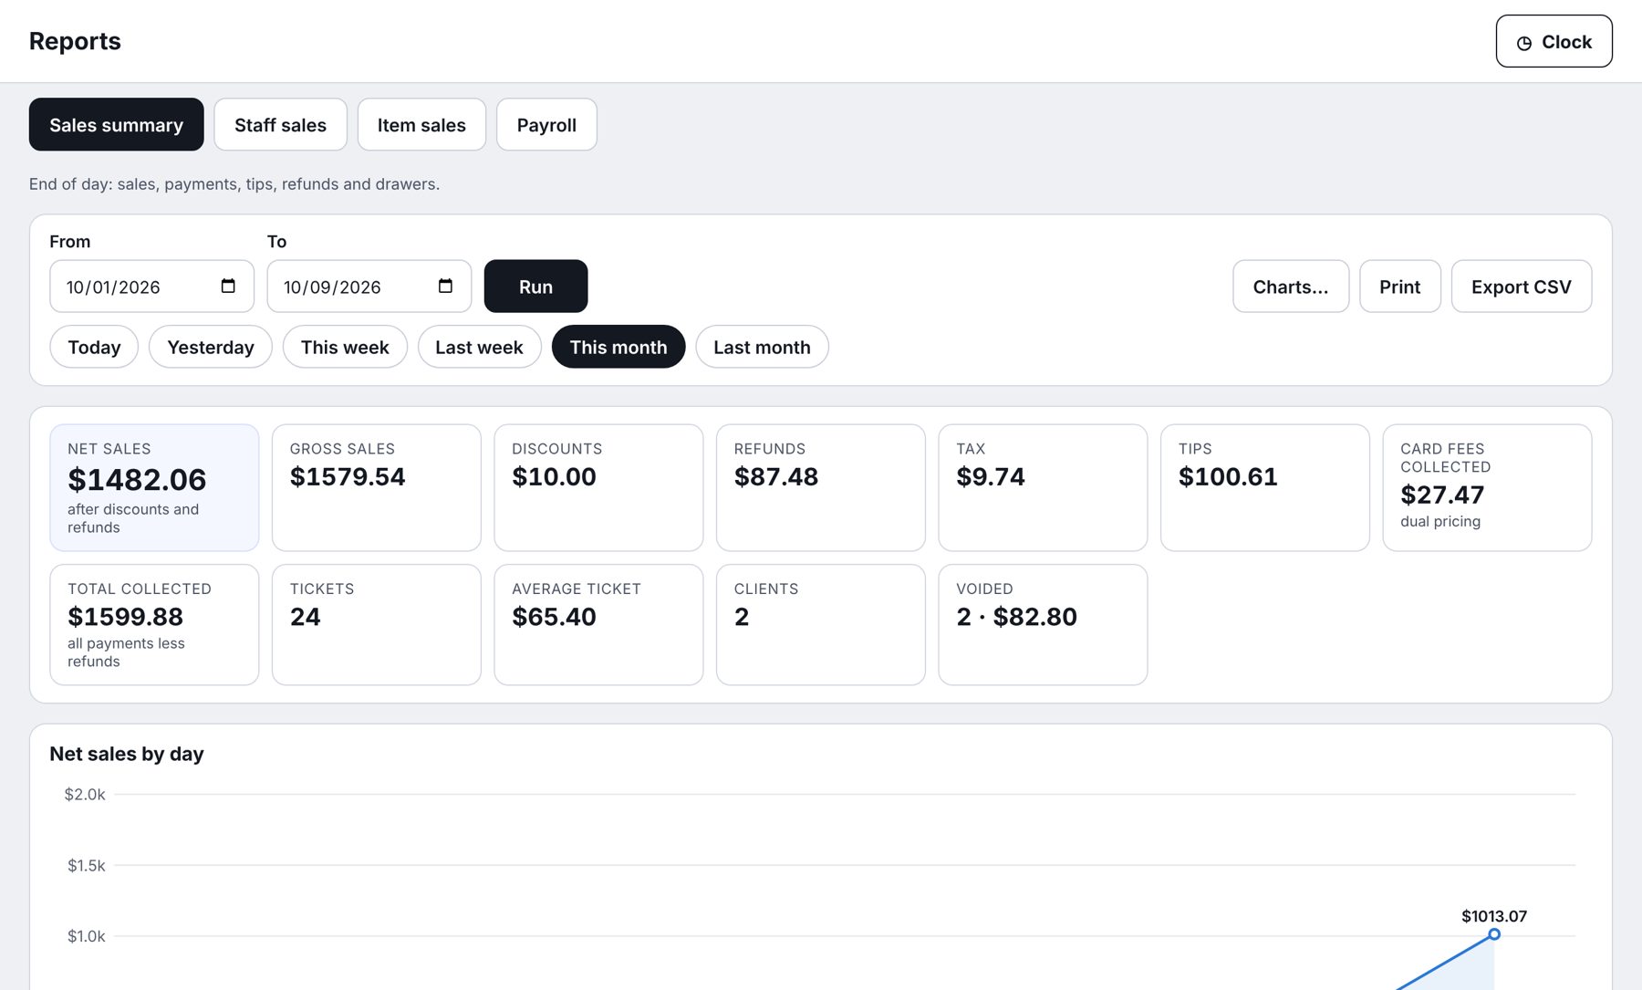Click the Clock button in the header

(1554, 41)
